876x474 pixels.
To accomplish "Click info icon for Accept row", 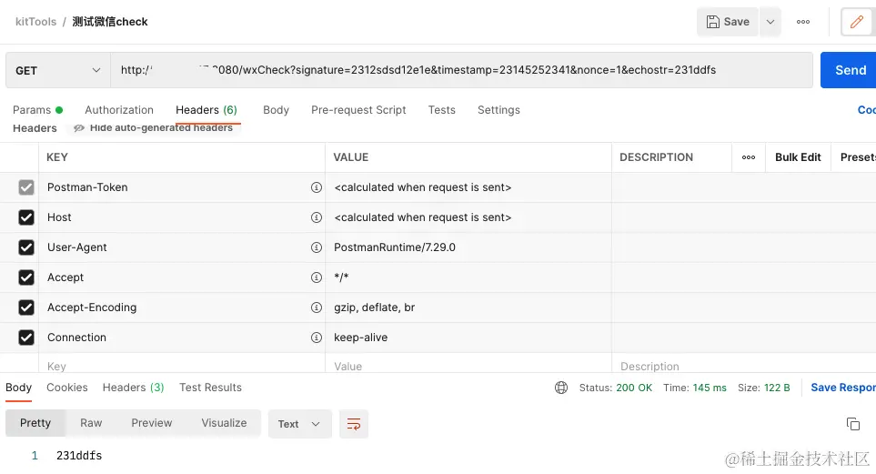I will click(x=317, y=277).
